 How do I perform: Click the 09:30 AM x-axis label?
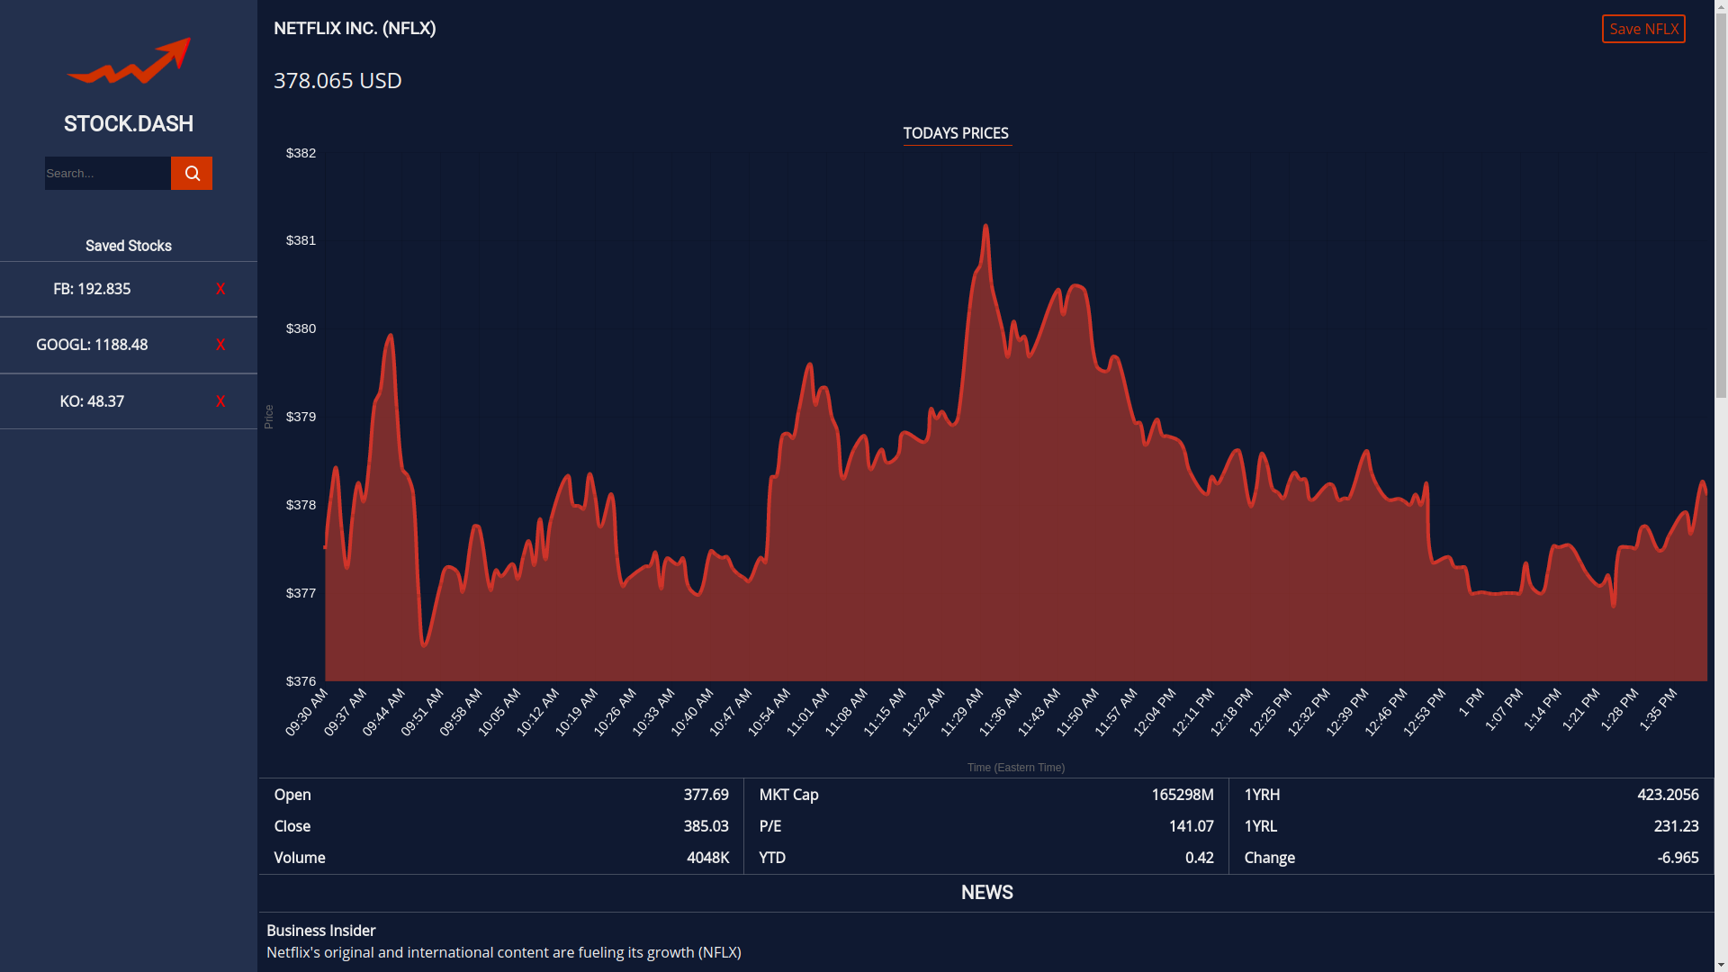click(307, 712)
